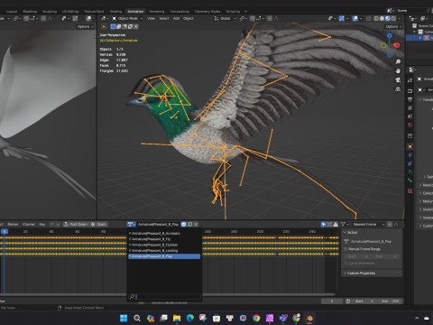Switch perspective/orthographic with the grid gizmo

[x=398, y=88]
